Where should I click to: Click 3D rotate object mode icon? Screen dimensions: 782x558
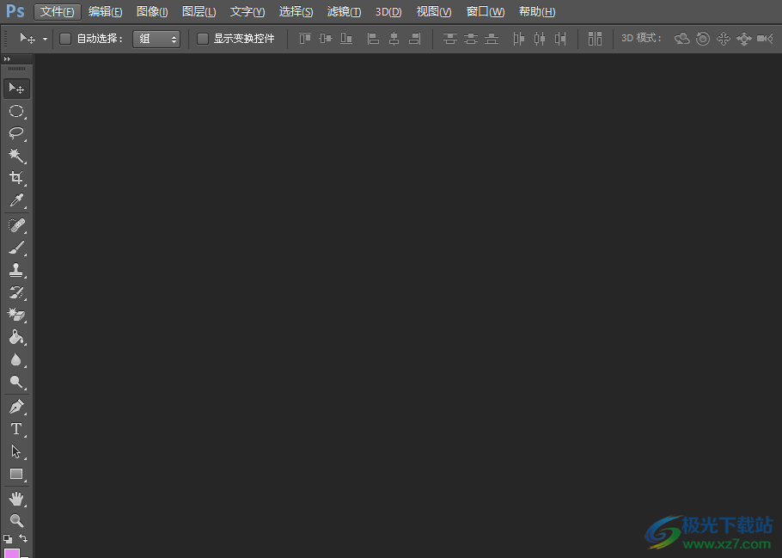[x=682, y=39]
